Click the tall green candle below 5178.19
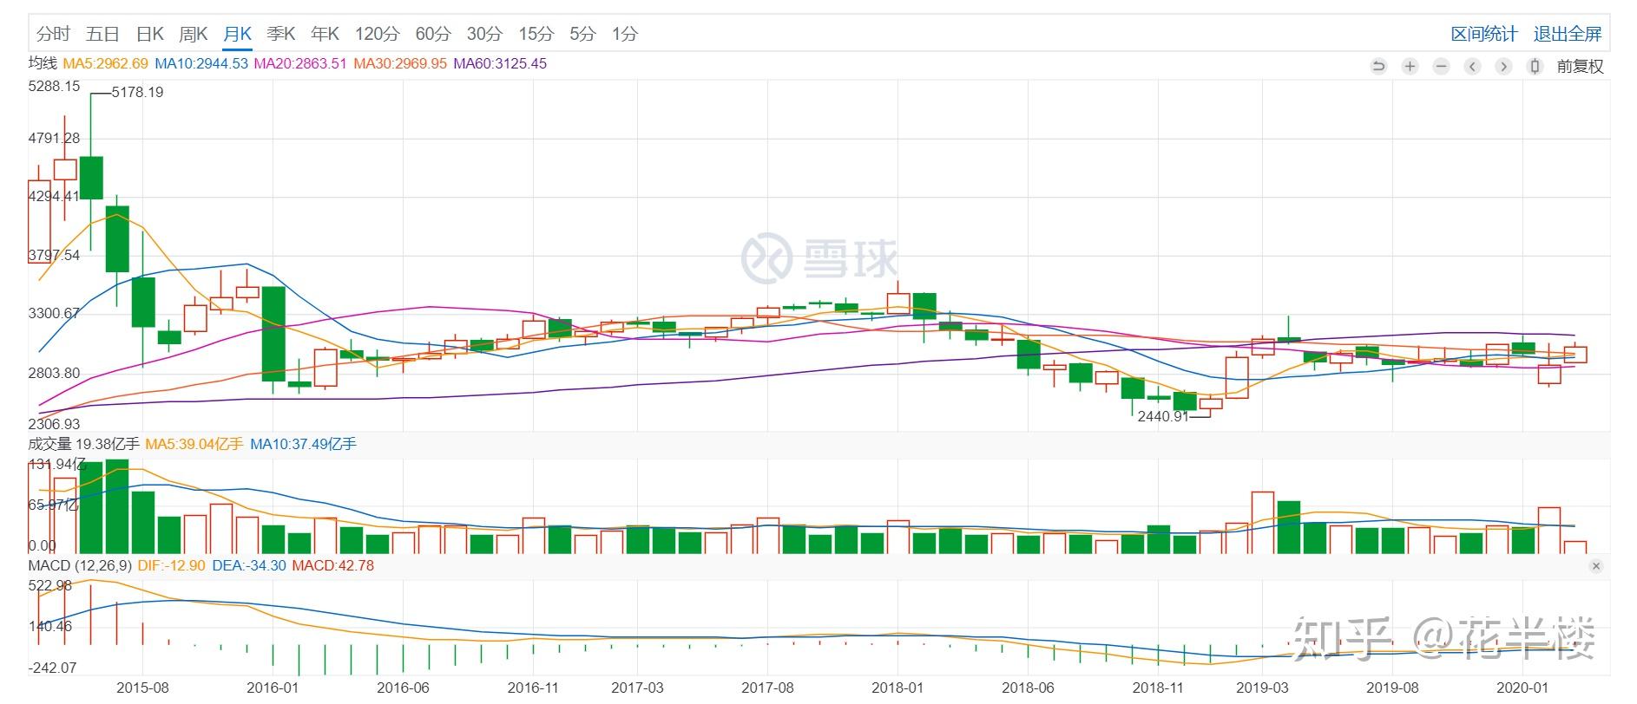 click(x=91, y=178)
